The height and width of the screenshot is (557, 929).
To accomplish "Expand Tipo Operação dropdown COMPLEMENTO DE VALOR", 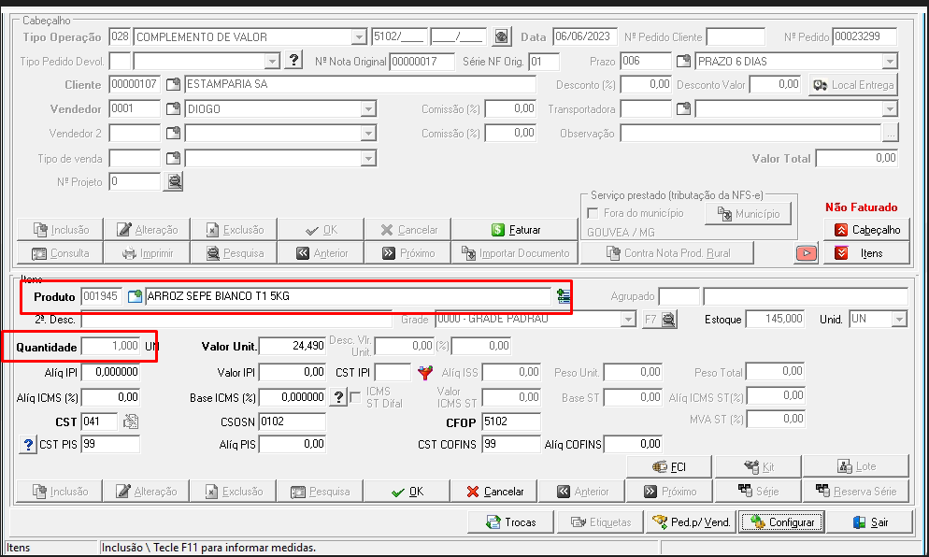I will point(359,37).
